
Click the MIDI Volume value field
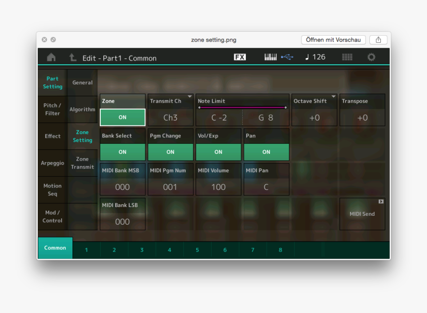pyautogui.click(x=218, y=187)
